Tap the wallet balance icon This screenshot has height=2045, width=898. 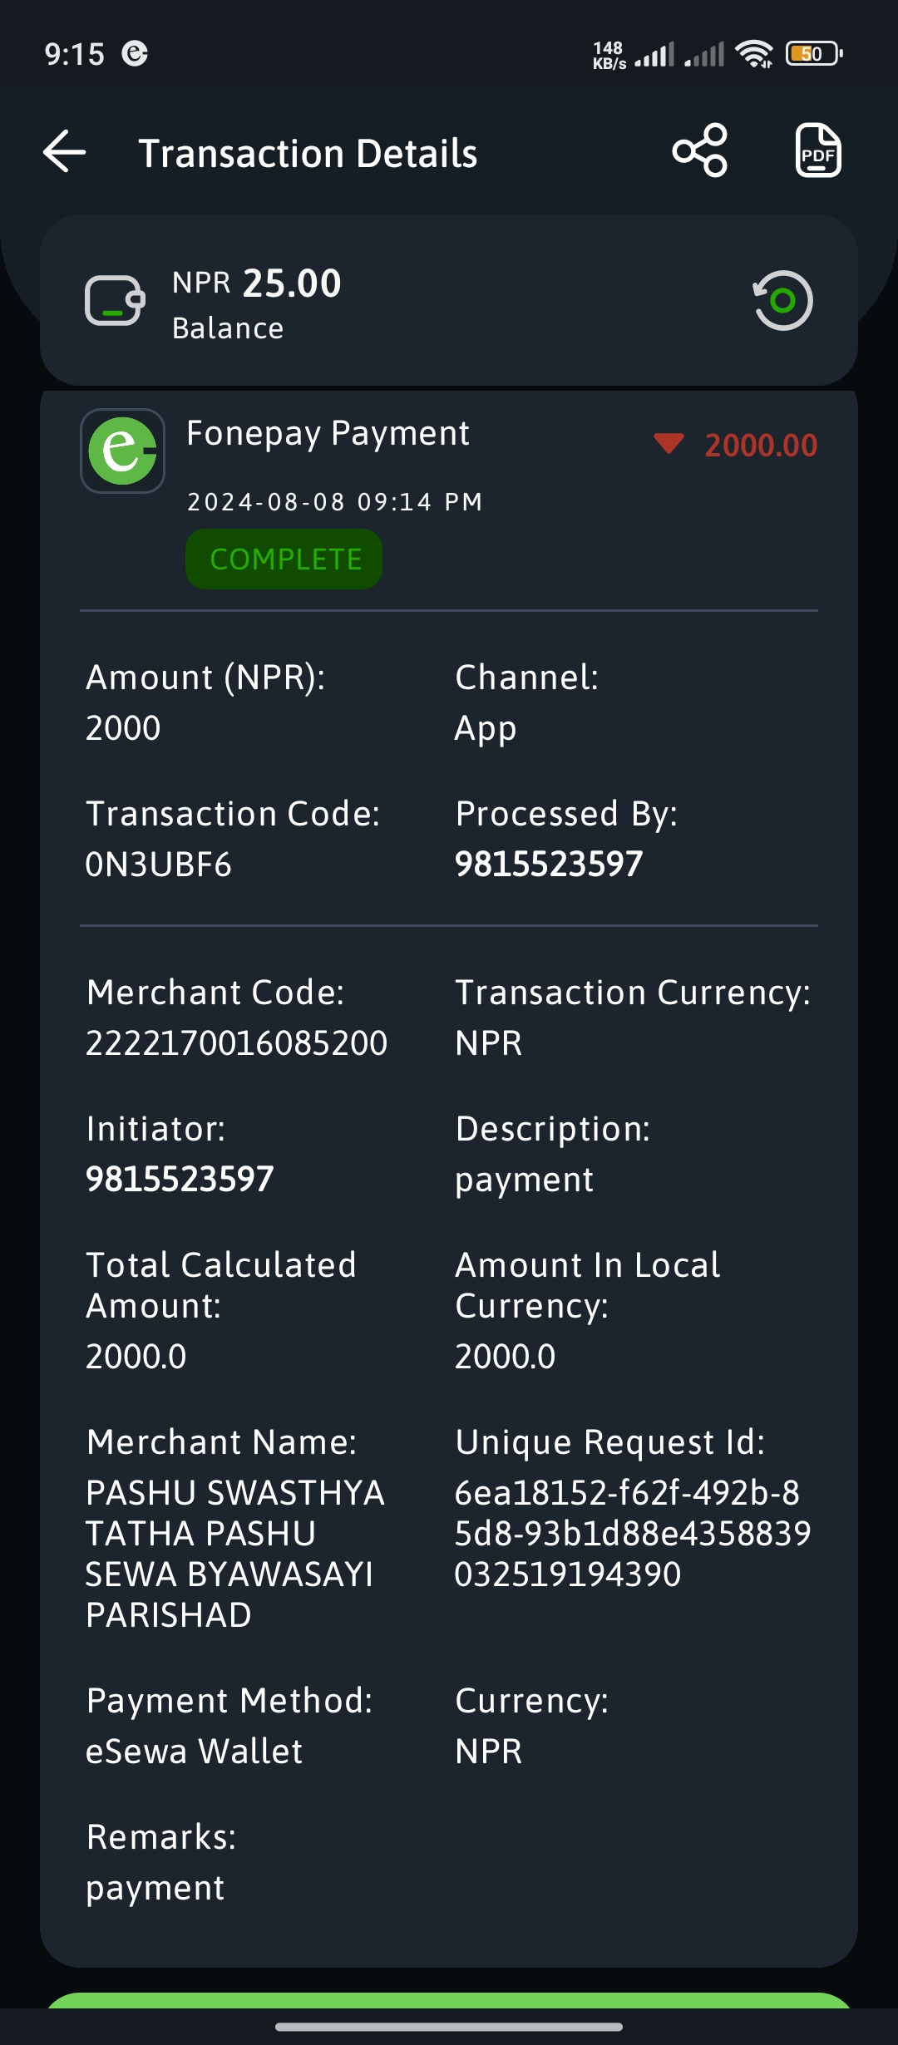click(115, 300)
